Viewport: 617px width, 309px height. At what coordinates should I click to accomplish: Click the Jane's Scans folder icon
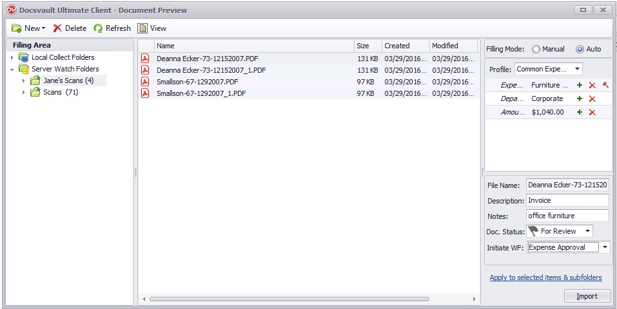point(35,80)
